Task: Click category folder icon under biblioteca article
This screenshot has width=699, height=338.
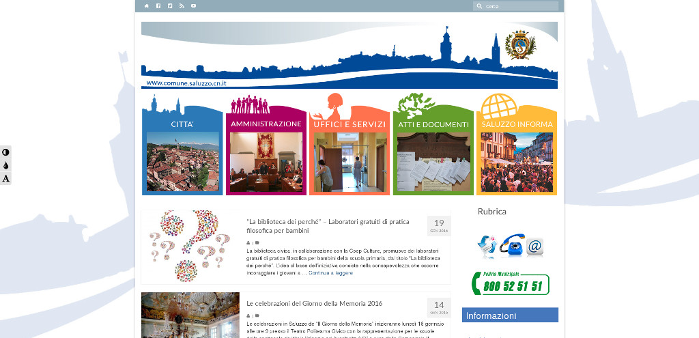Action: (x=257, y=243)
